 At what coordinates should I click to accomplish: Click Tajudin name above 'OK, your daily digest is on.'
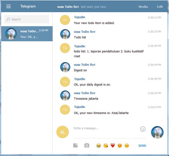pos(79,79)
